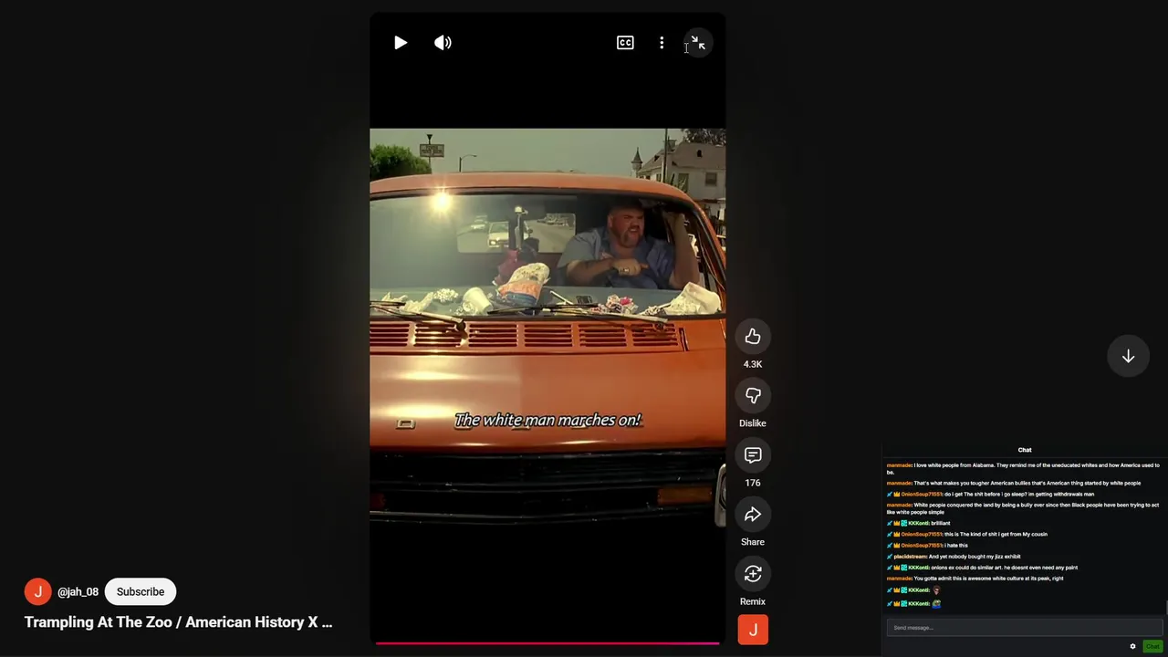The image size is (1168, 657).
Task: Click the pepe emote in last chat message
Action: [936, 603]
